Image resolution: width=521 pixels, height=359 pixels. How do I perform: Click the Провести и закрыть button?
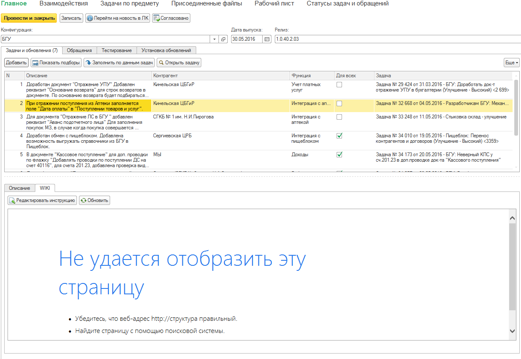[29, 18]
